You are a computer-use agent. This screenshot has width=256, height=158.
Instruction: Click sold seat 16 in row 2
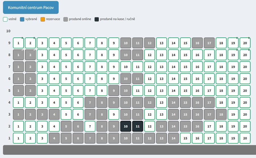197,126
